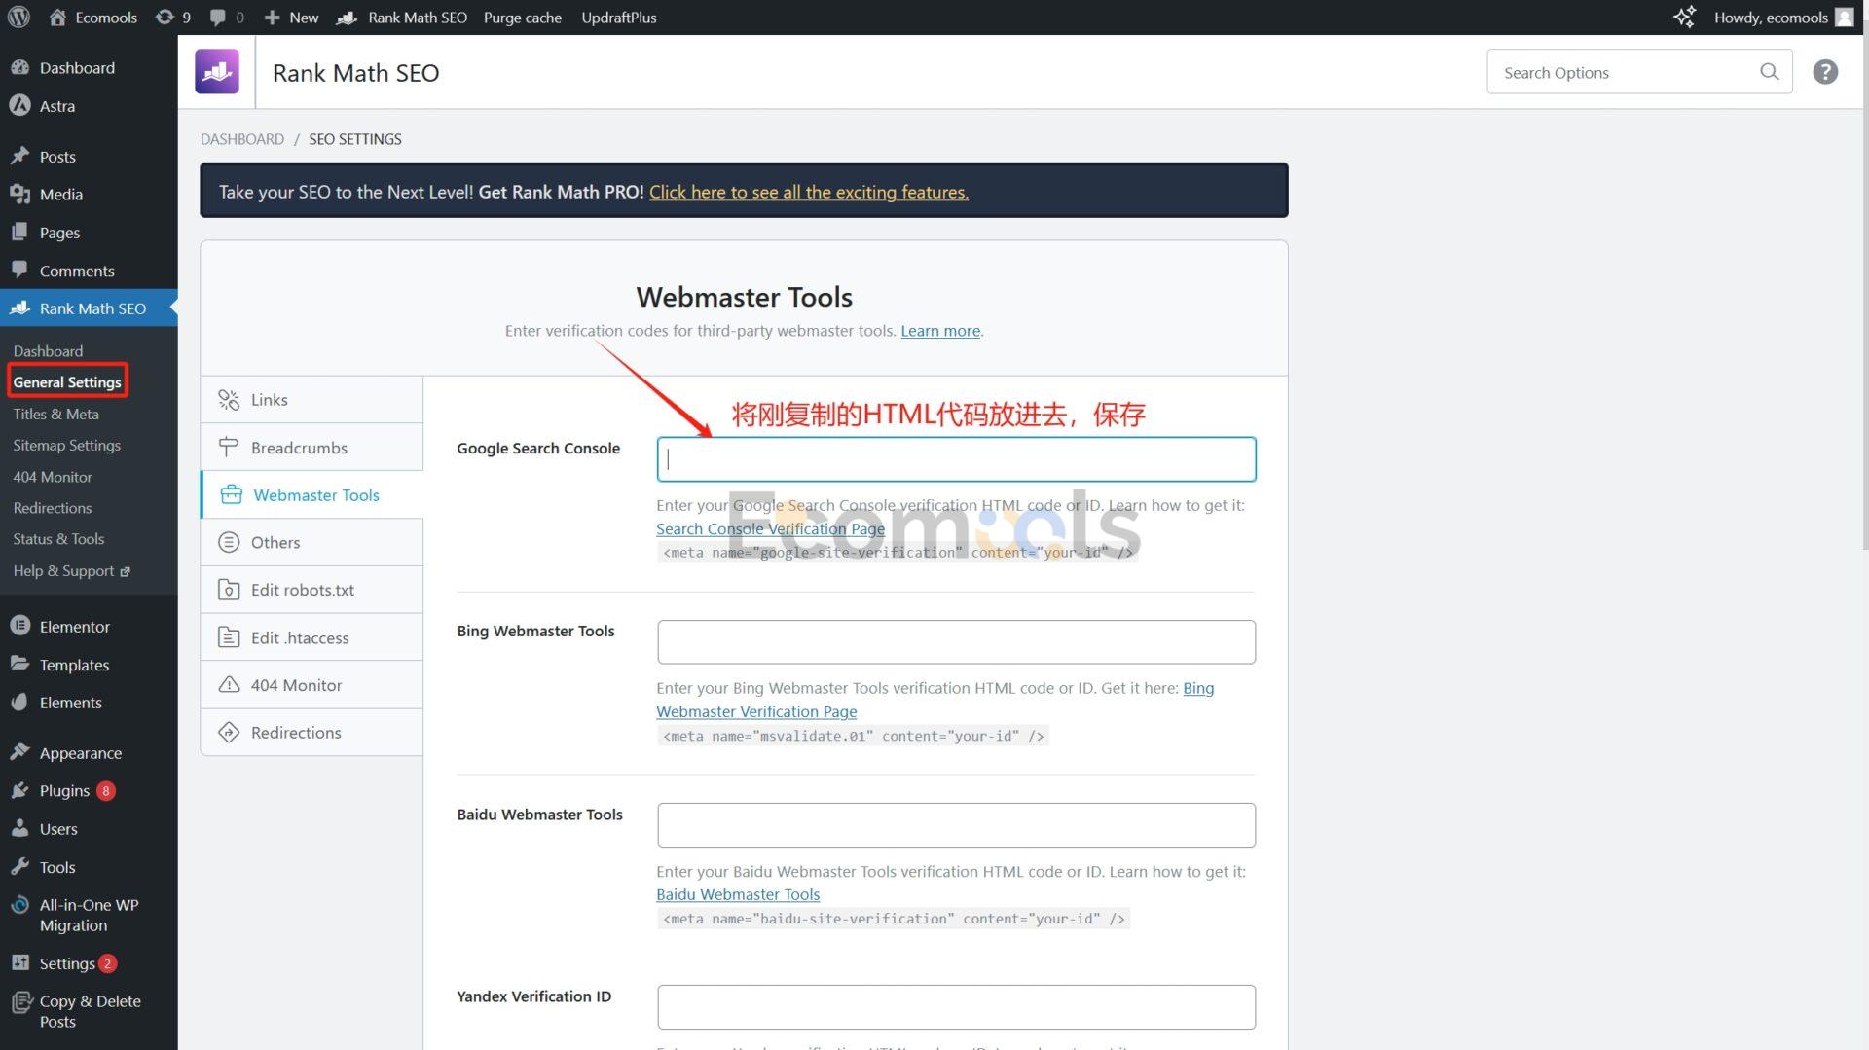The width and height of the screenshot is (1869, 1050).
Task: Open Bing Webmaster Verification Page link
Action: pyautogui.click(x=934, y=700)
